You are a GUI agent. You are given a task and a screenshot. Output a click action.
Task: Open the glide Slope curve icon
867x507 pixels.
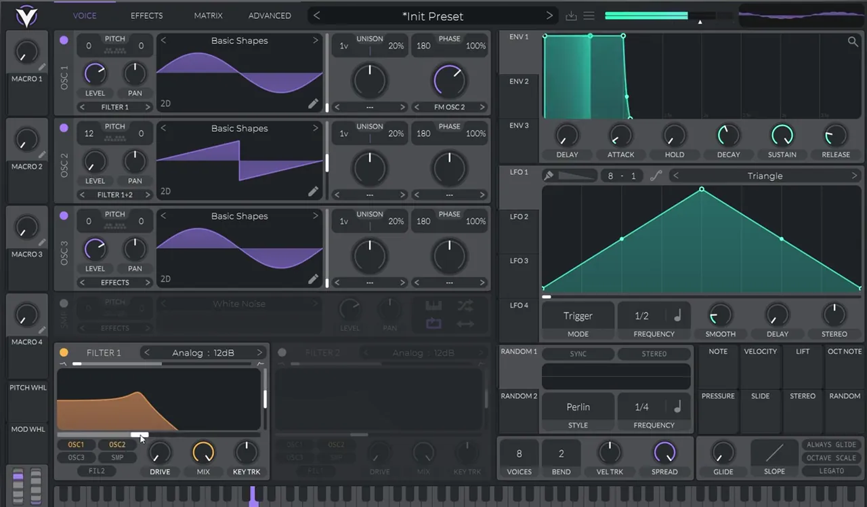pos(774,452)
